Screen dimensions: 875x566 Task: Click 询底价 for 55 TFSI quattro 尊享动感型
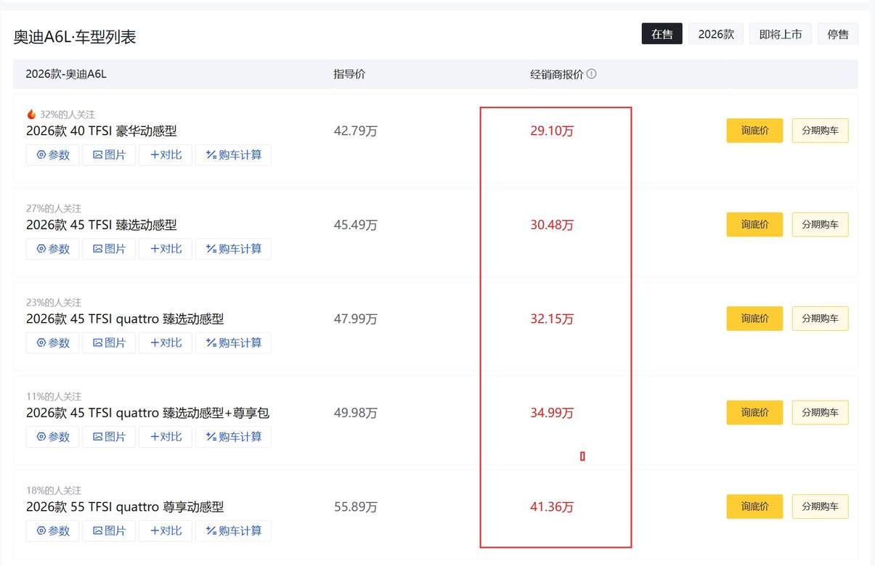pyautogui.click(x=754, y=506)
